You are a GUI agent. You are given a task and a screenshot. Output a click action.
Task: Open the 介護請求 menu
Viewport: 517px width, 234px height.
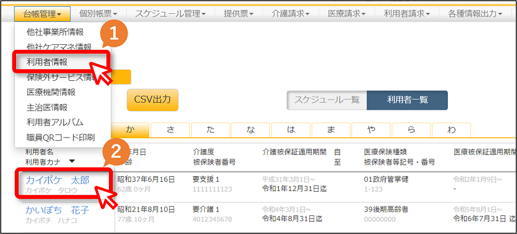pos(291,14)
